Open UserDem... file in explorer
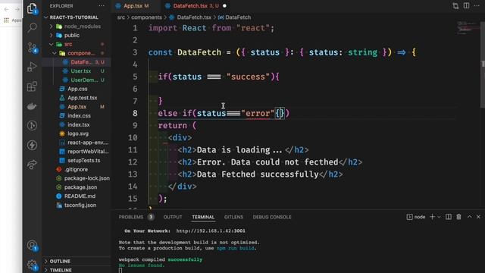 77,80
